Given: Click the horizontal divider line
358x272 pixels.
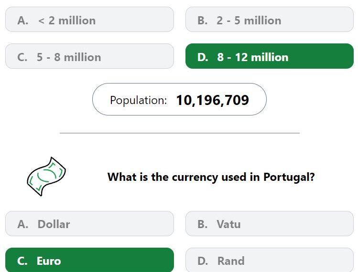Looking at the screenshot, I should 180,133.
